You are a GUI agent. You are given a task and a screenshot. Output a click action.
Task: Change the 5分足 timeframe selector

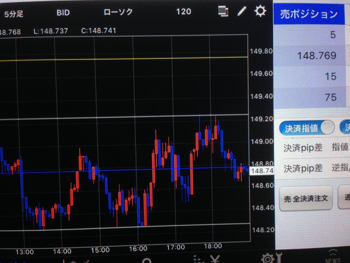pos(13,13)
